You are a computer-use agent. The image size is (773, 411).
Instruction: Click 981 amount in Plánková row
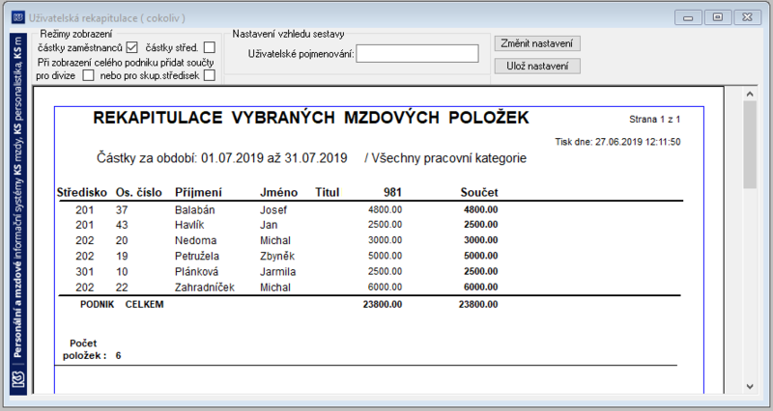tap(385, 271)
